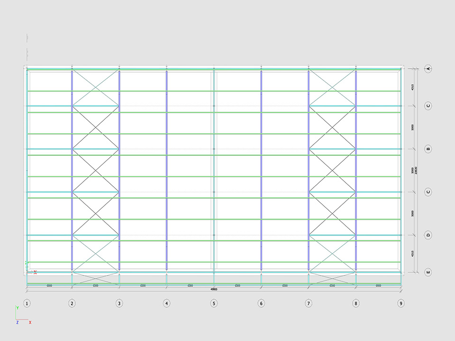Viewport: 455px width, 341px height.
Task: Click grid bubble 5 on bottom axis
Action: (214, 303)
